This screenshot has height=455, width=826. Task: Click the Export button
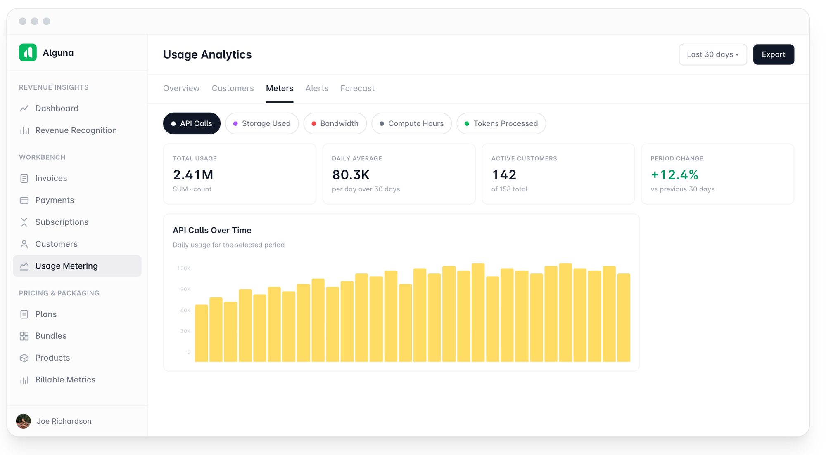click(774, 54)
